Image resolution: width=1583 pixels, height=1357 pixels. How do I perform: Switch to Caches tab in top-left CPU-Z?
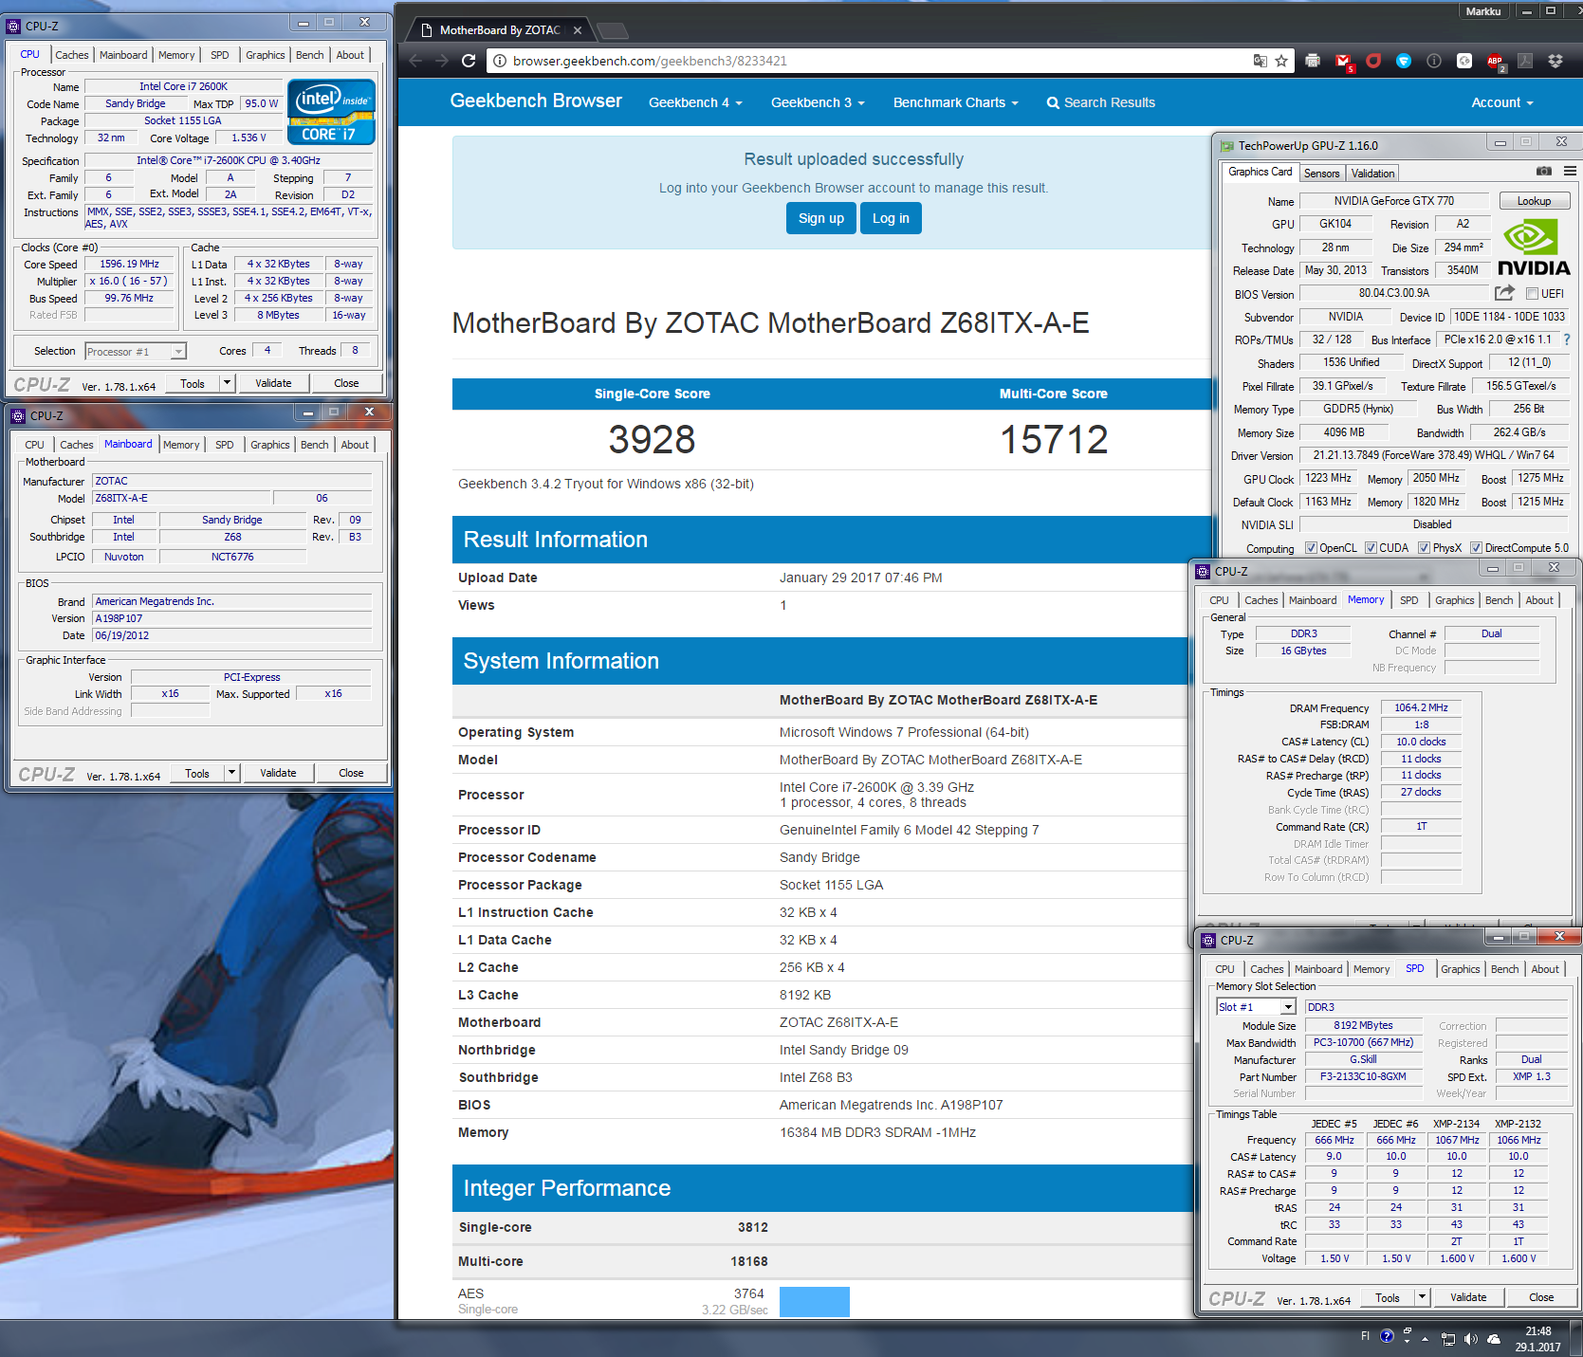(71, 55)
